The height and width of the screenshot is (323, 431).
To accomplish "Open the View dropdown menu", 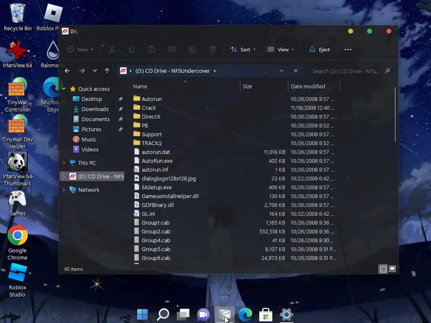I will pyautogui.click(x=281, y=50).
